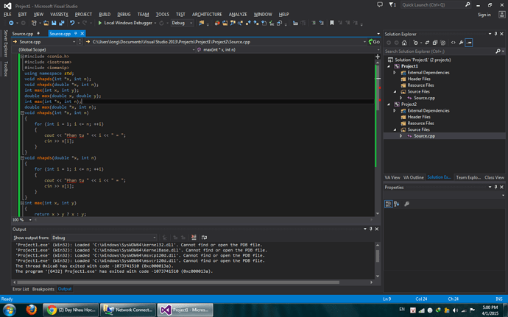The width and height of the screenshot is (508, 317).
Task: Click the Go button with green arrow
Action: (374, 42)
